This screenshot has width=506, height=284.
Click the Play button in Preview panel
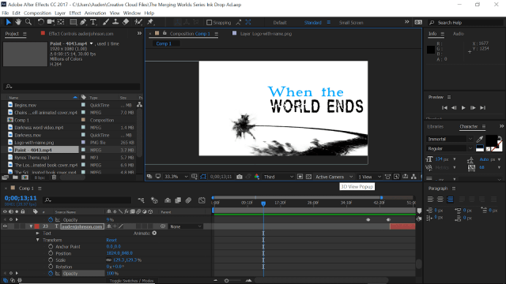coord(463,108)
